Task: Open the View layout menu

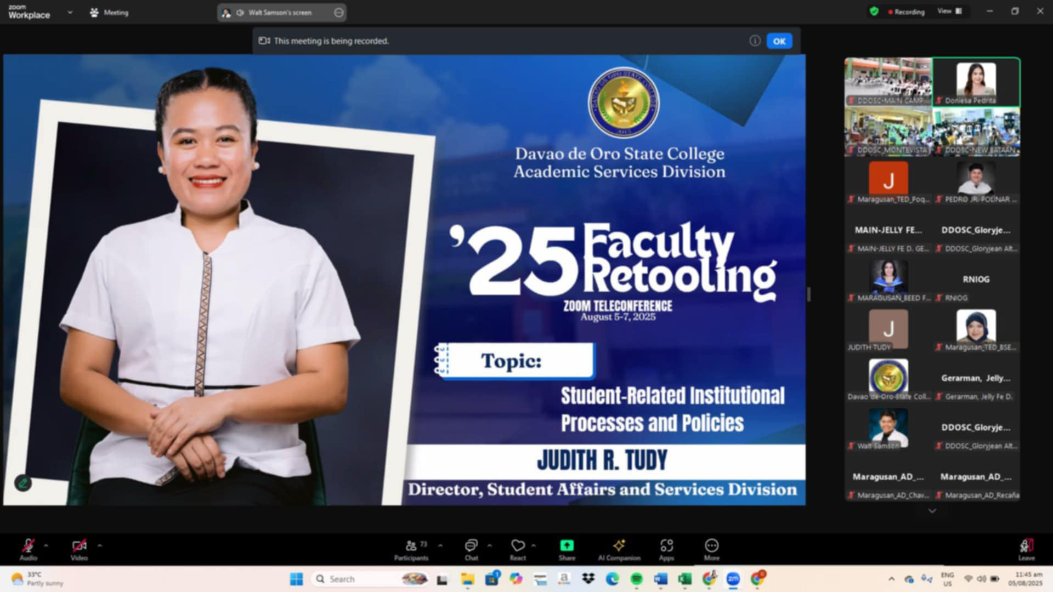Action: pyautogui.click(x=949, y=12)
